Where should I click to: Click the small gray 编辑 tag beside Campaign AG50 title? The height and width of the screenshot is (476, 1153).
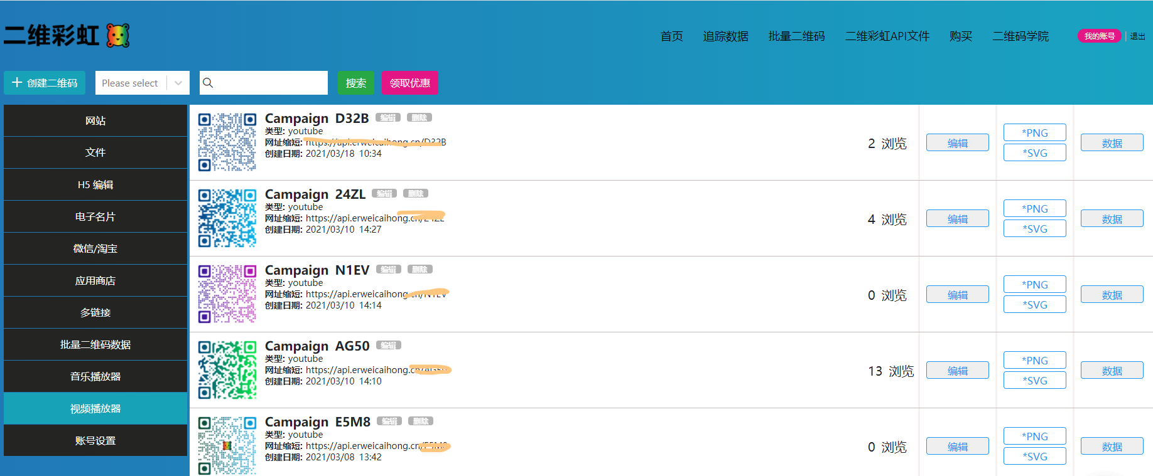coord(389,346)
